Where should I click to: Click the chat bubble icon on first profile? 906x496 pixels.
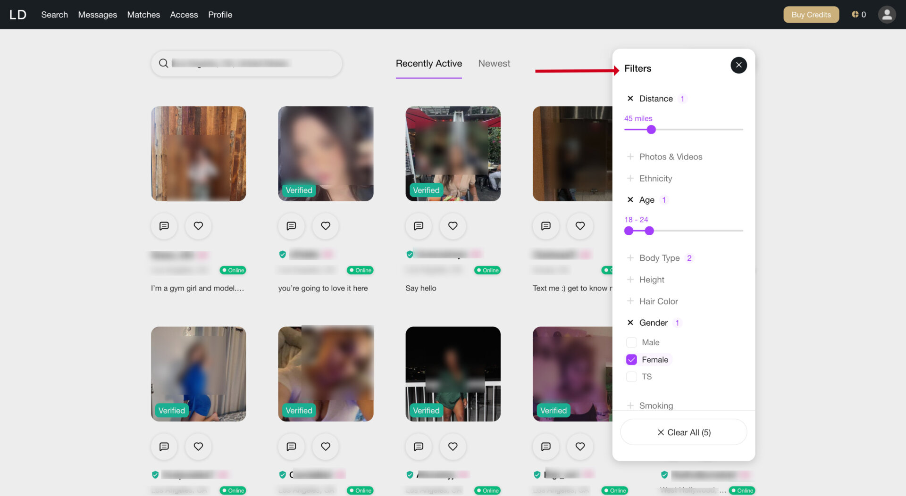click(x=164, y=226)
